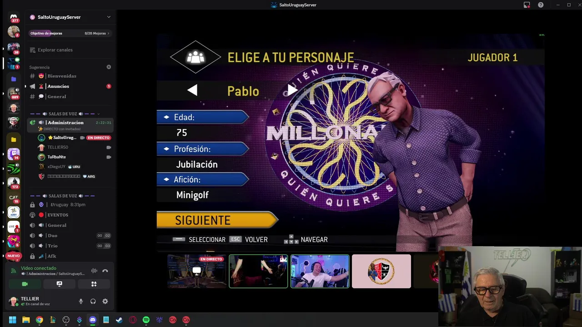
Task: Expand the purple server folder
Action: (14, 79)
